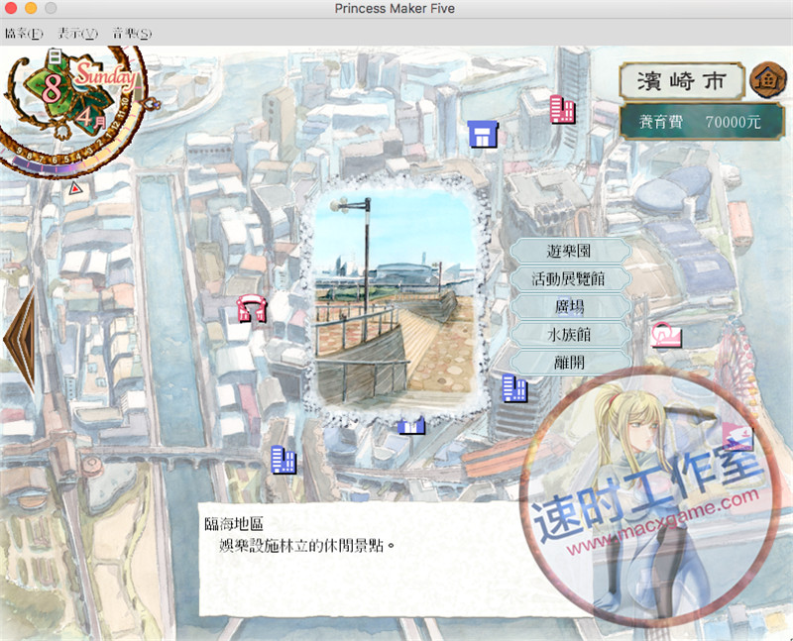Image resolution: width=793 pixels, height=641 pixels.
Task: Click the red close window button
Action: click(x=11, y=8)
